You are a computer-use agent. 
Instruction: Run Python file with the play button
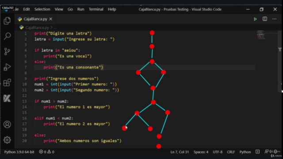click(255, 19)
